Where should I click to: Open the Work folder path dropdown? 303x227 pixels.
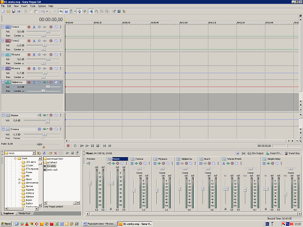tap(34, 153)
